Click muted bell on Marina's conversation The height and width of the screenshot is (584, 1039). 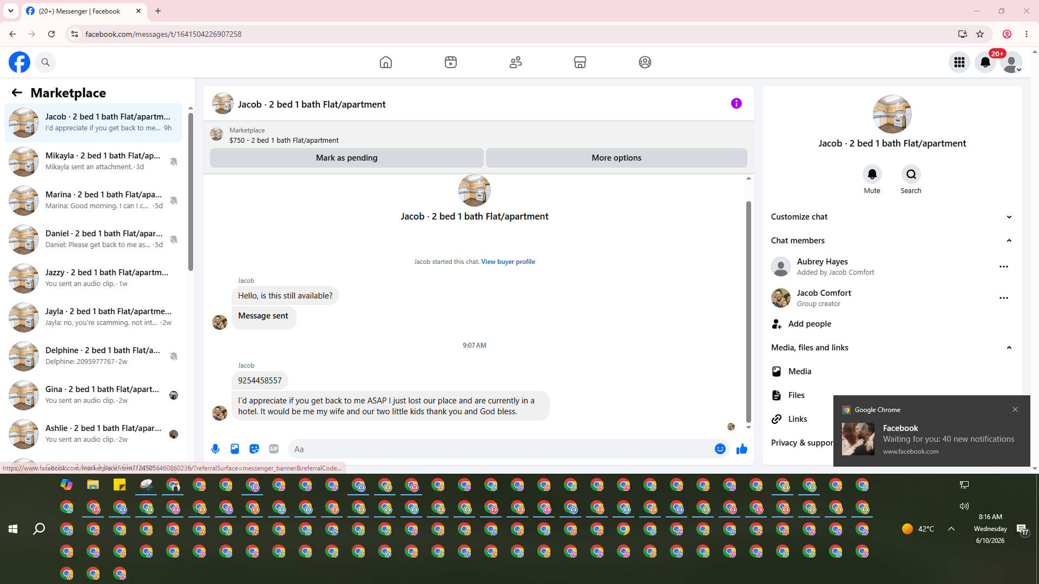[174, 201]
